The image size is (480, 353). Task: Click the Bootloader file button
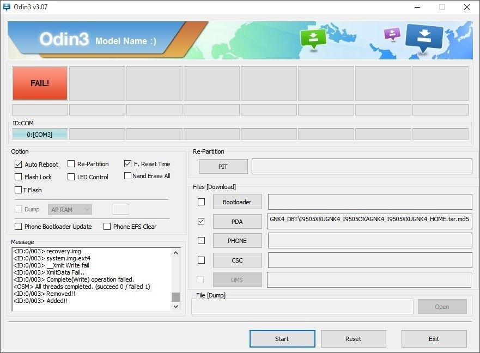(237, 202)
